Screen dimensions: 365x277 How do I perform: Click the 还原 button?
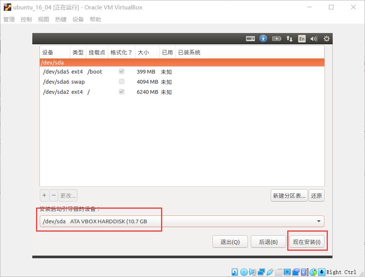point(316,196)
